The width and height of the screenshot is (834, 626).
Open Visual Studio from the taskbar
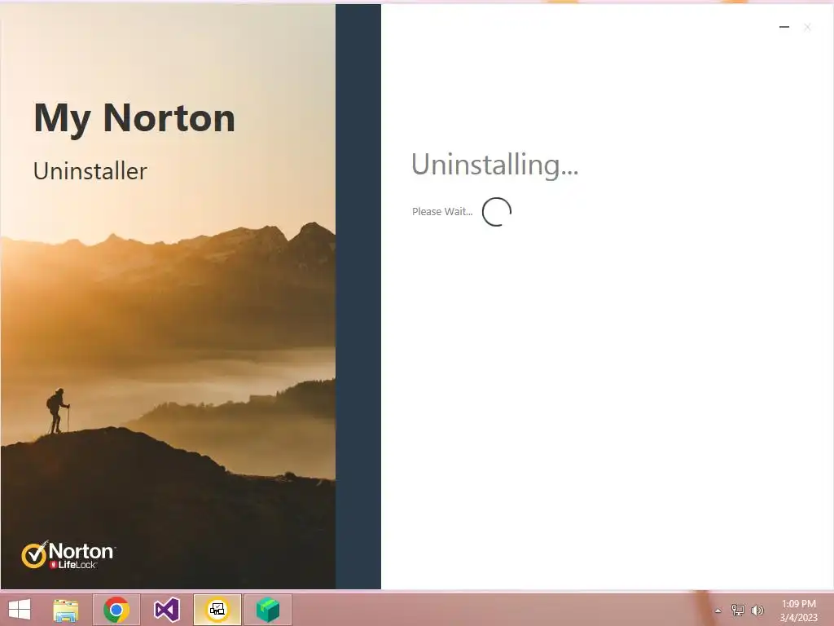pyautogui.click(x=166, y=610)
